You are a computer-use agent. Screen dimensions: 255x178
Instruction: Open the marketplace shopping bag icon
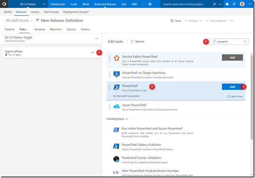(x=227, y=4)
